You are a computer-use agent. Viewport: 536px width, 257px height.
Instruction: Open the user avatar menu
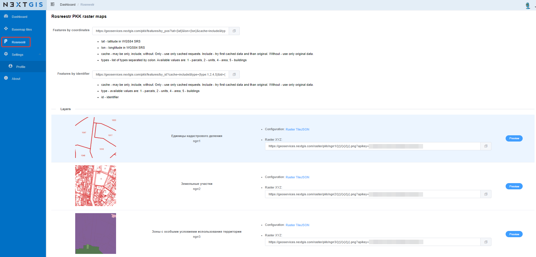click(x=528, y=5)
